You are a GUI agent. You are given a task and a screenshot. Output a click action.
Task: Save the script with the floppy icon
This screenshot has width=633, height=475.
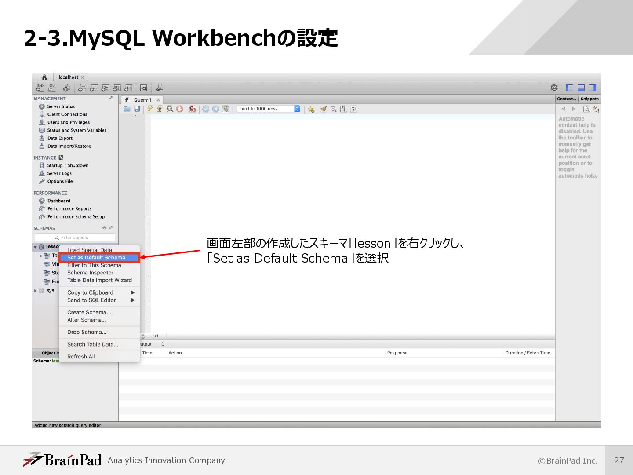coord(137,109)
